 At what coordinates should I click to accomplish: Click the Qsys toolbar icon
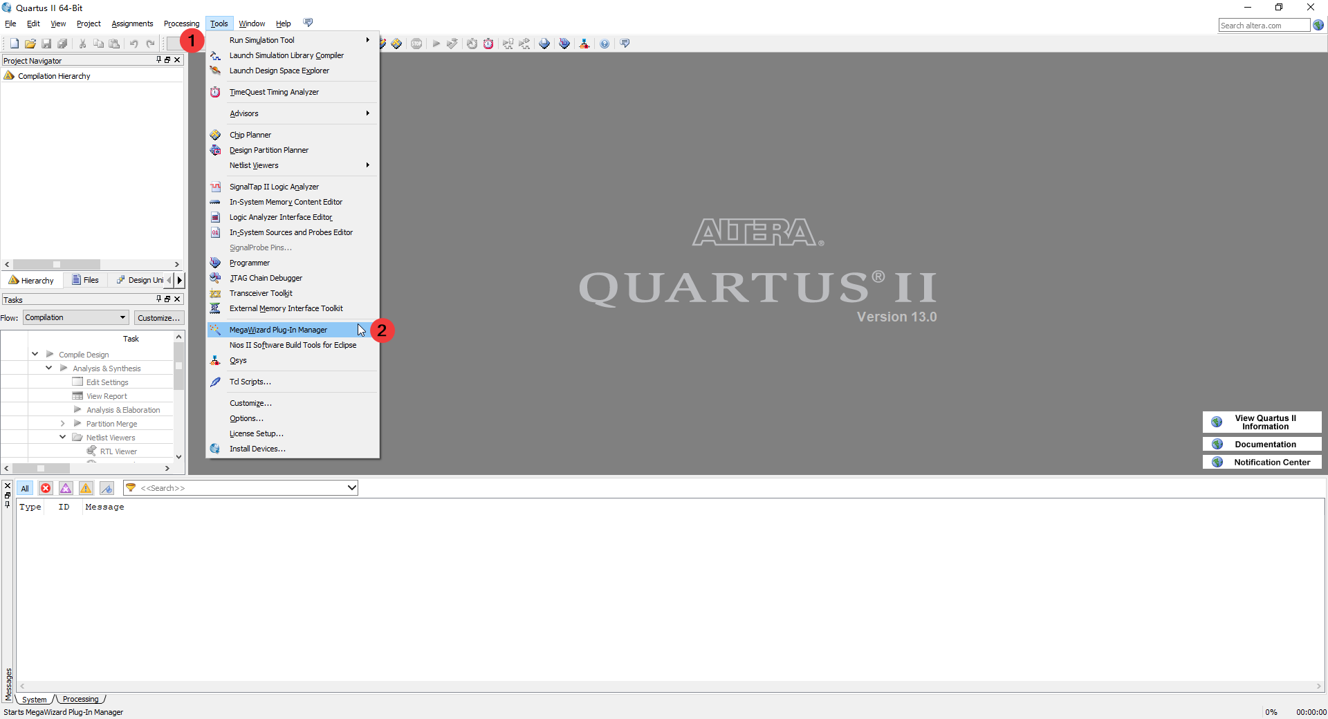click(x=584, y=44)
